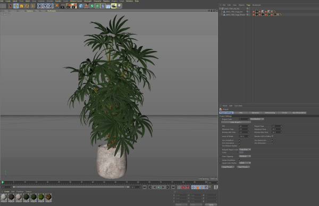This screenshot has width=319, height=206.
Task: Add a Cube primitive object
Action: (81, 6)
